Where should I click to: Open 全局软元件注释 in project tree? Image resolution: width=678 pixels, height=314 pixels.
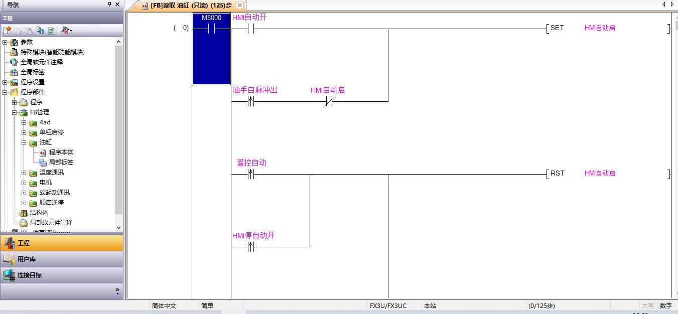[x=41, y=62]
